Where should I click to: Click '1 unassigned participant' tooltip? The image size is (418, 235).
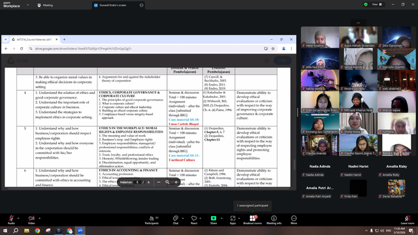[253, 206]
